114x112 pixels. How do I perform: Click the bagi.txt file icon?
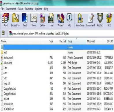pyautogui.click(x=2, y=83)
